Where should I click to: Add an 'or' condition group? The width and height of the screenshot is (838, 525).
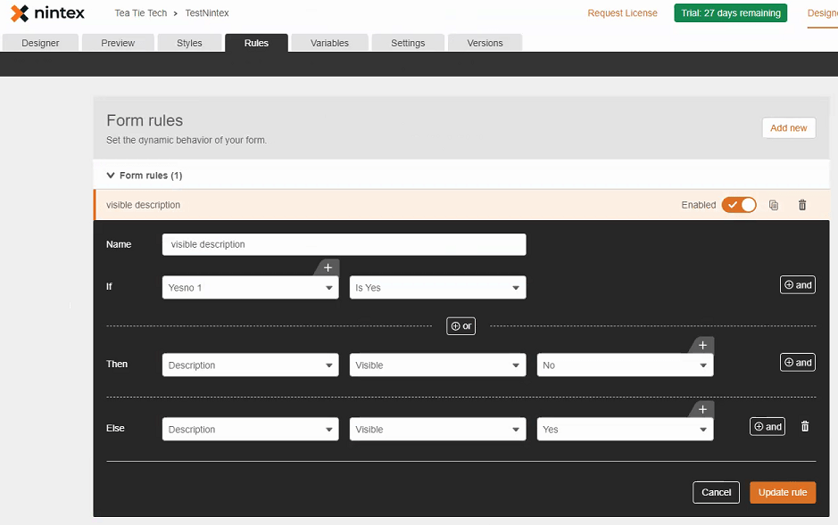(x=460, y=326)
